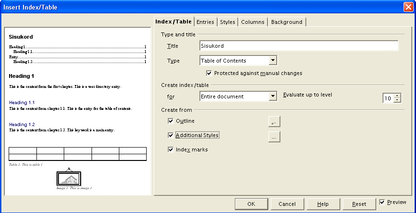Uncheck the Outline checkbox

(x=171, y=121)
